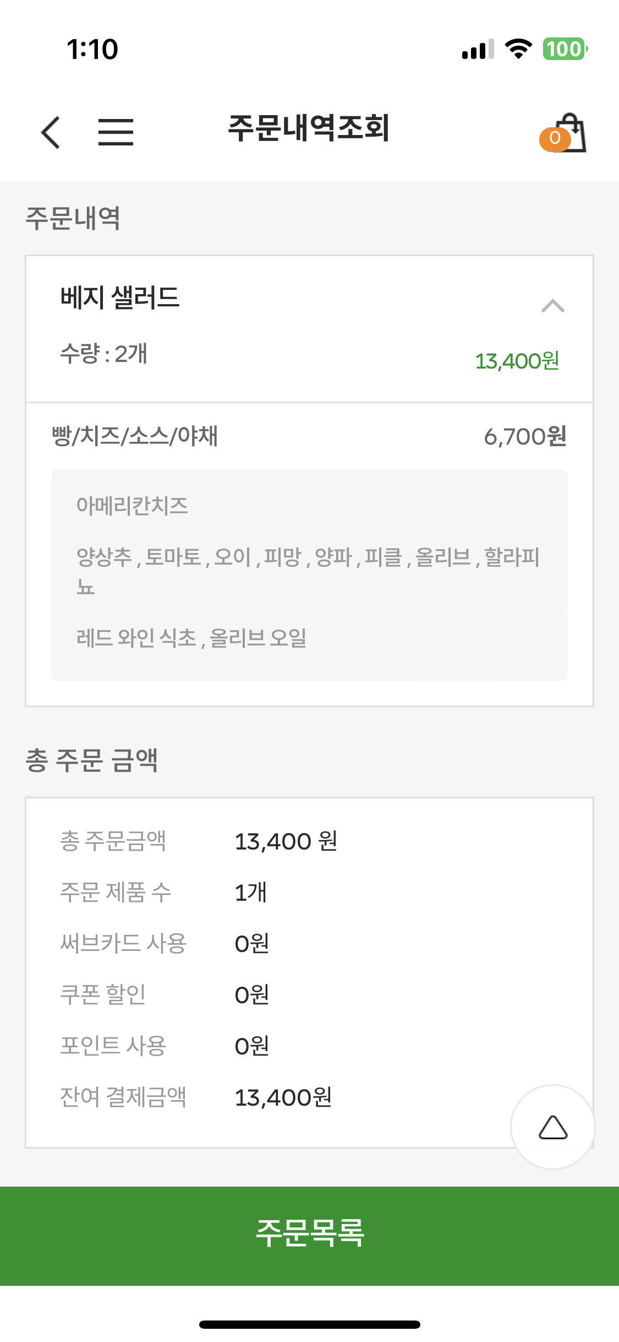Tap the Wi-Fi status icon

[518, 49]
